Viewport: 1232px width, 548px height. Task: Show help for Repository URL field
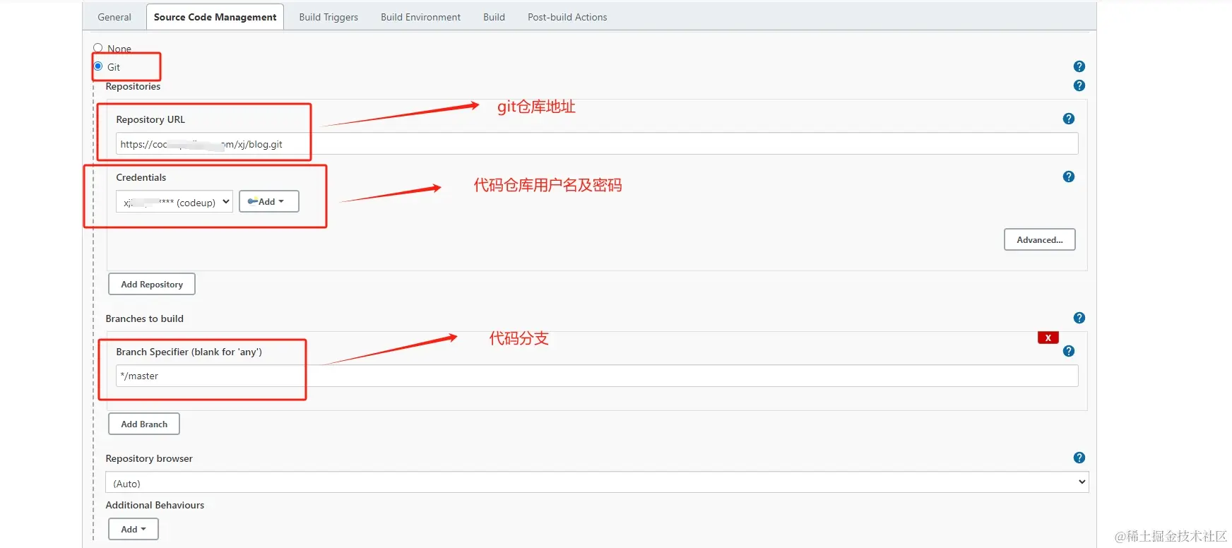click(1069, 119)
